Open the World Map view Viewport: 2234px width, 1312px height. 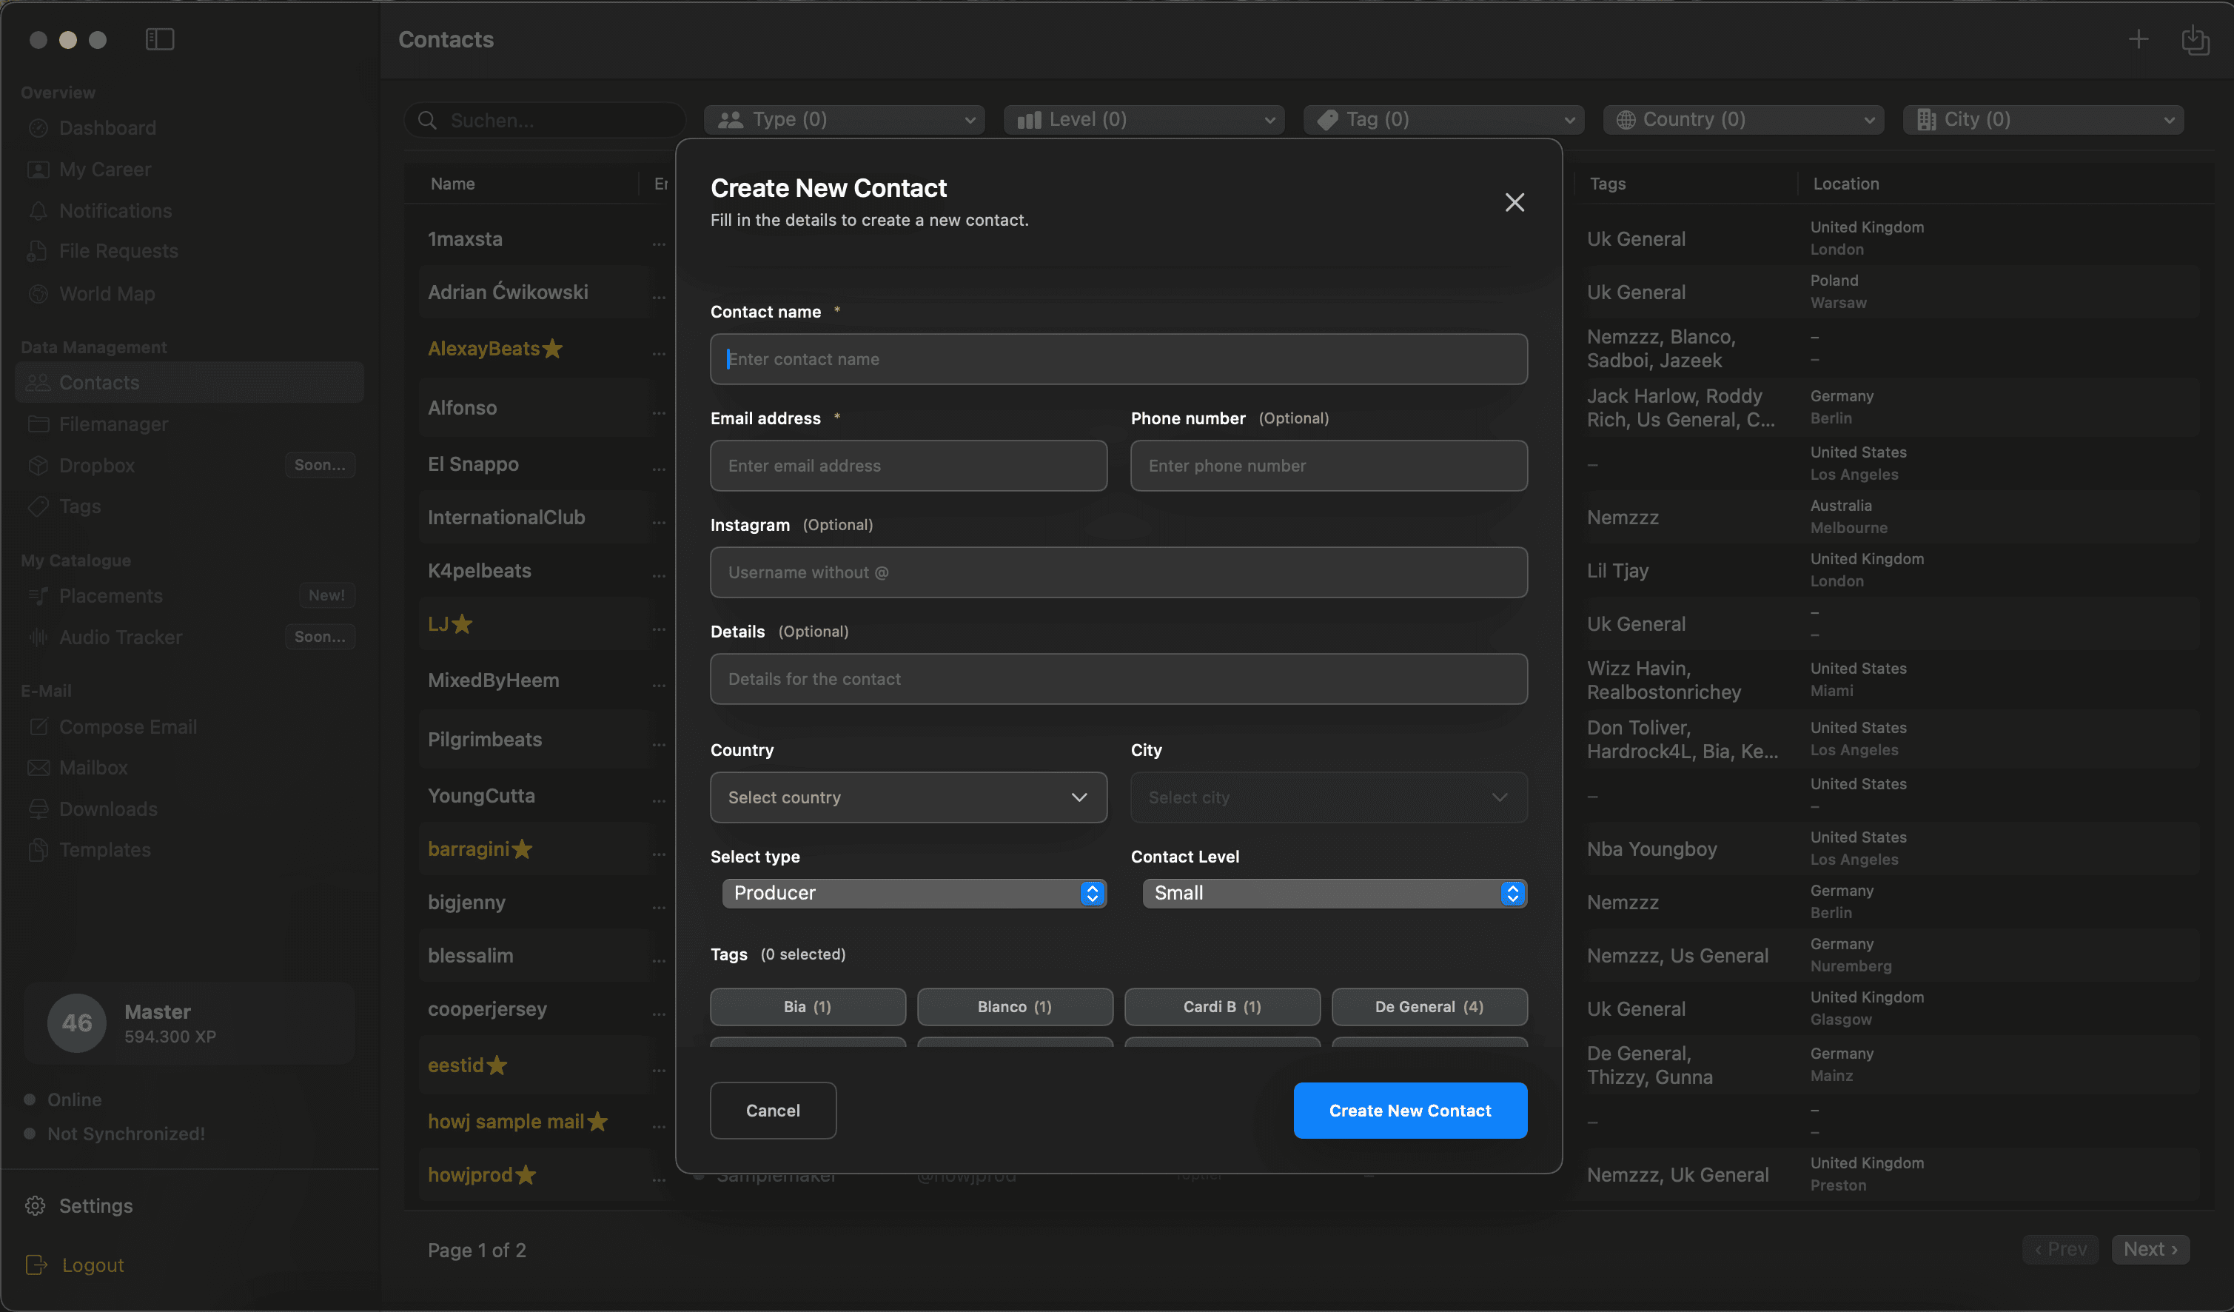tap(107, 293)
